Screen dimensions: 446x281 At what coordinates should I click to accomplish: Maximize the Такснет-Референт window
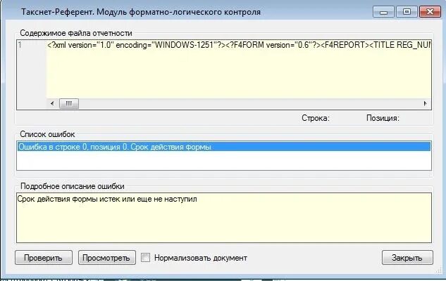tap(407, 12)
